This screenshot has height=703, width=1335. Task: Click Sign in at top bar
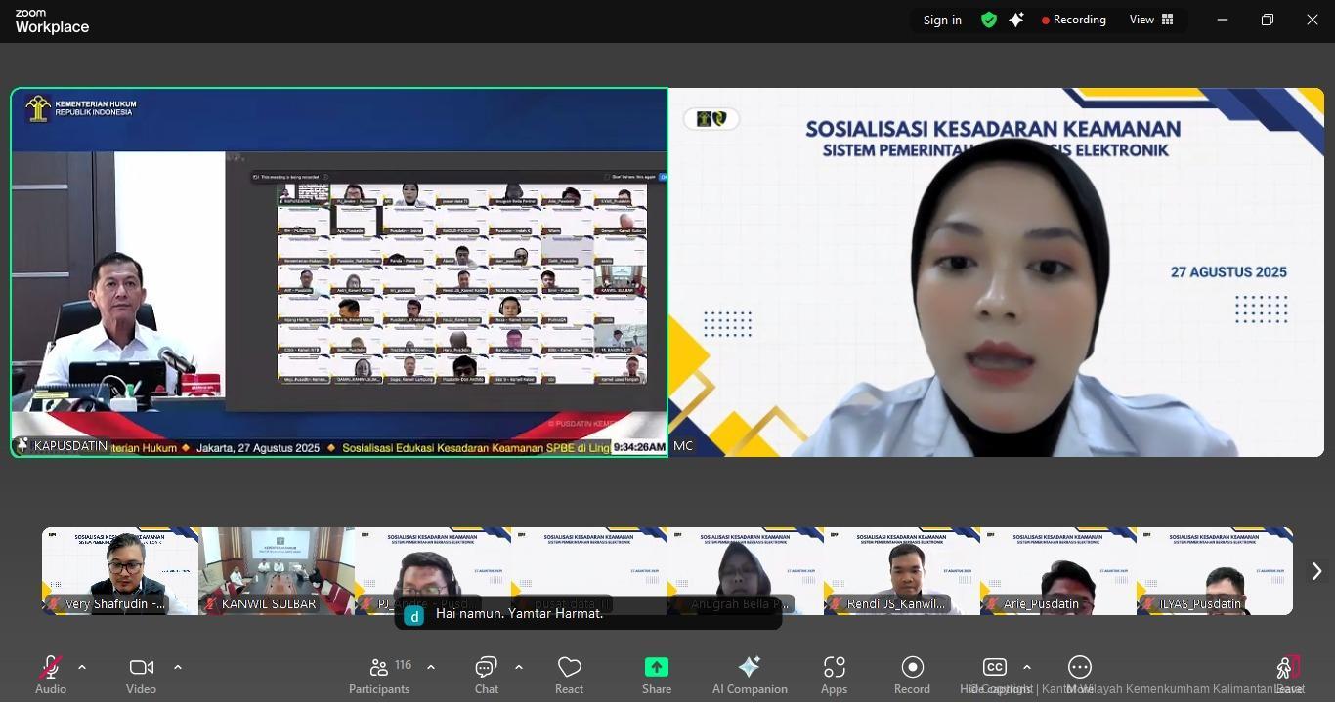click(942, 20)
